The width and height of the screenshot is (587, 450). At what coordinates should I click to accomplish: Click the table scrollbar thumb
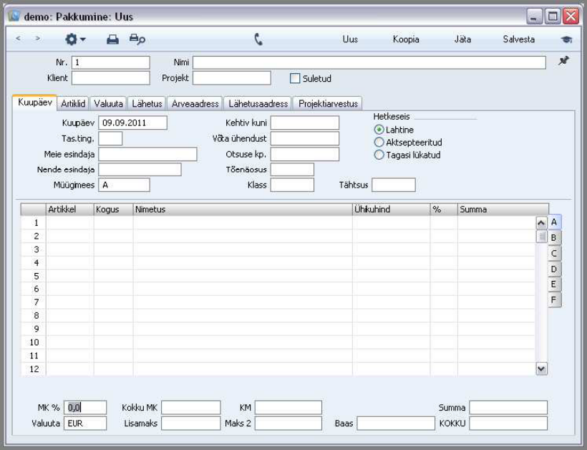(x=541, y=236)
